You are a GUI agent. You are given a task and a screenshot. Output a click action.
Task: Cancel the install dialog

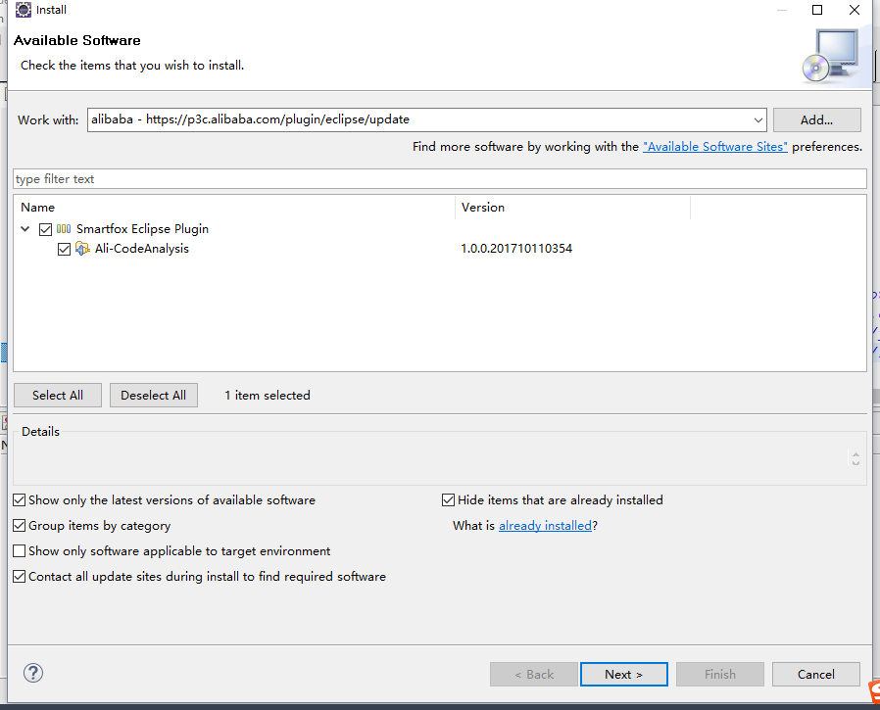click(816, 674)
